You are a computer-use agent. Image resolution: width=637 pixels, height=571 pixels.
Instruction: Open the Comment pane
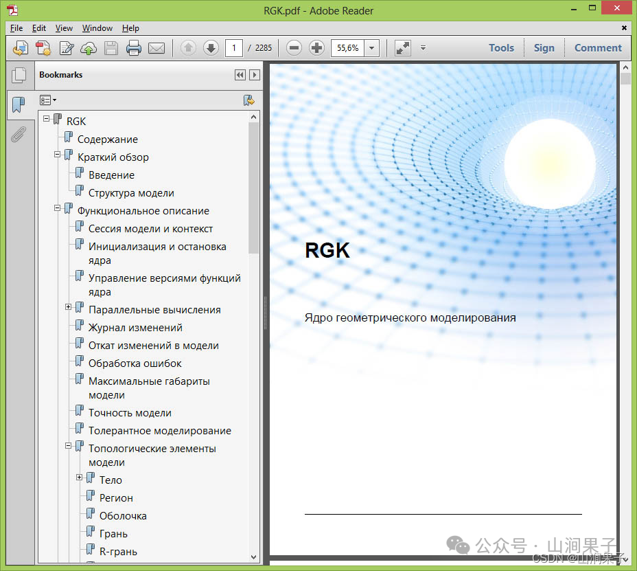[x=598, y=48]
